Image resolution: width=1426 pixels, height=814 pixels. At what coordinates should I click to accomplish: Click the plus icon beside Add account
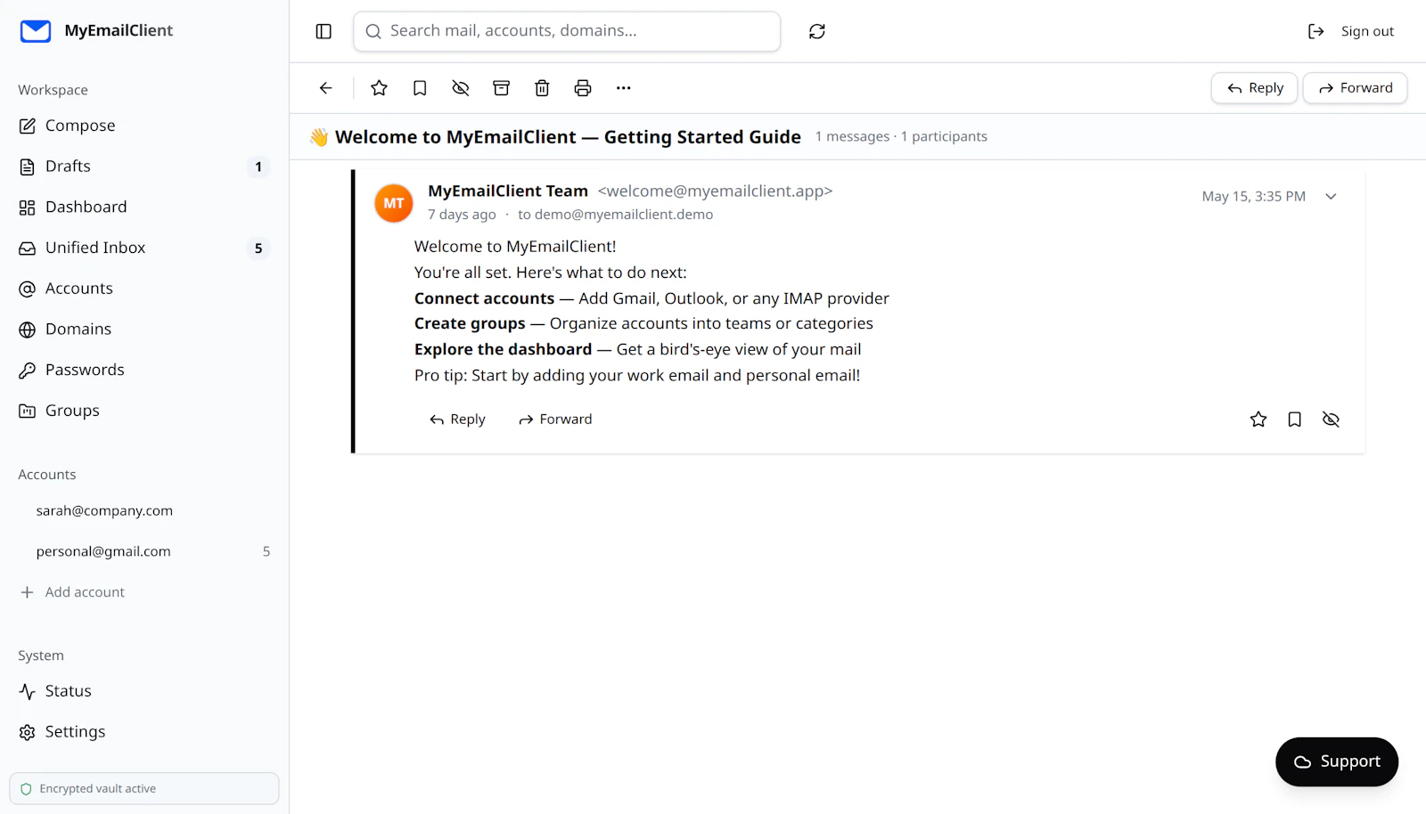[x=28, y=592]
